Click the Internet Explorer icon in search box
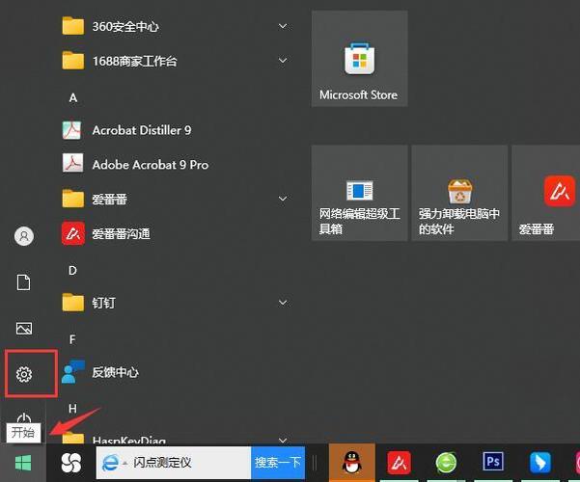The height and width of the screenshot is (482, 580). [110, 463]
